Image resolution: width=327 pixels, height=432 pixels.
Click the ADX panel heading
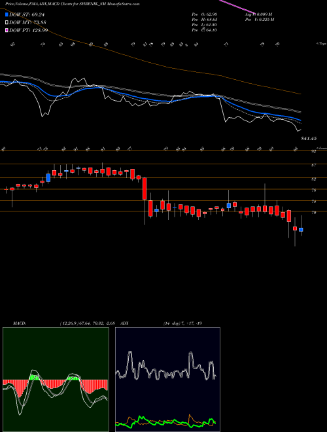tap(125, 323)
